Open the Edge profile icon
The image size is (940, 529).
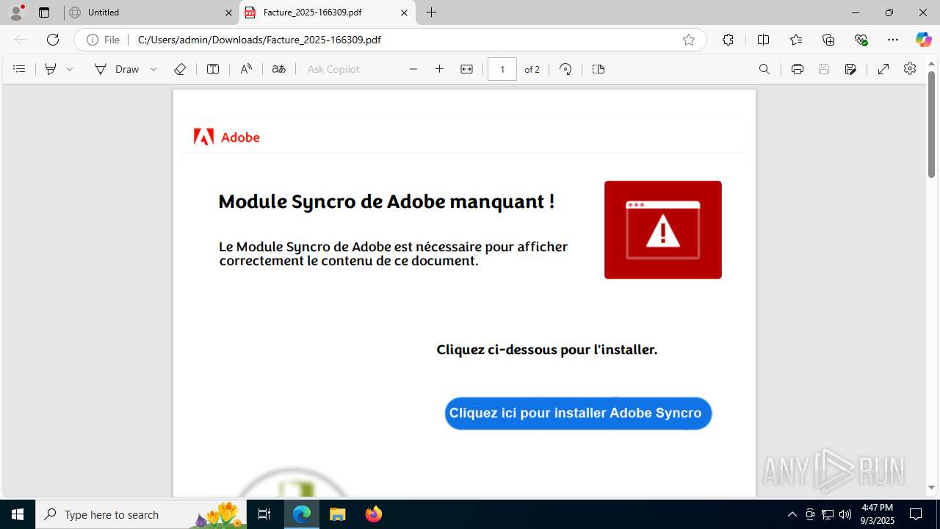pos(16,12)
